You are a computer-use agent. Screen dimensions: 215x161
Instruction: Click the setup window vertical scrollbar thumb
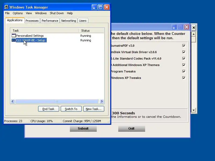point(193,39)
